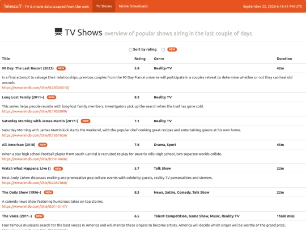Click NEW badge on Watch What Happens: Live
Image resolution: width=306 pixels, height=230 pixels.
(x=58, y=169)
